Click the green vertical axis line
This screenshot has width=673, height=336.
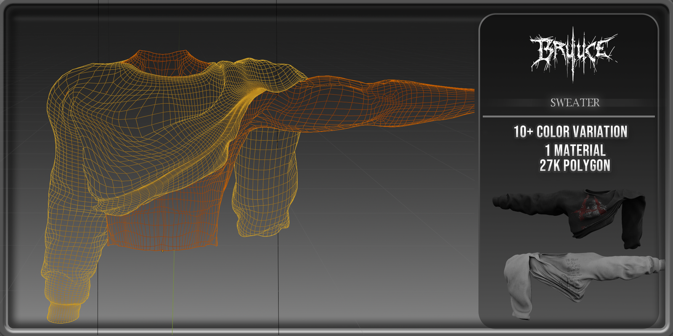[173, 294]
